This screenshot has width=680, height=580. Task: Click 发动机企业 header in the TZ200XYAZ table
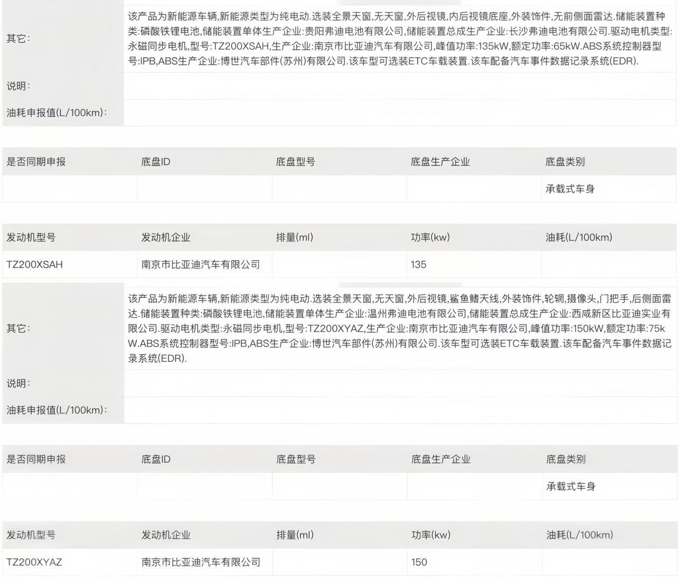pyautogui.click(x=166, y=535)
